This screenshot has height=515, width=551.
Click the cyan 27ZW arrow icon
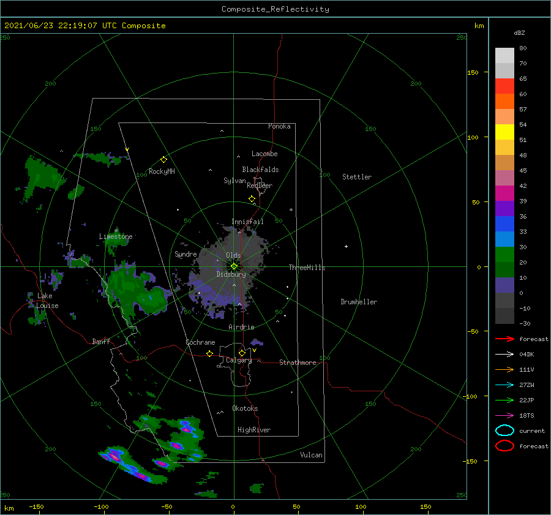tap(504, 385)
